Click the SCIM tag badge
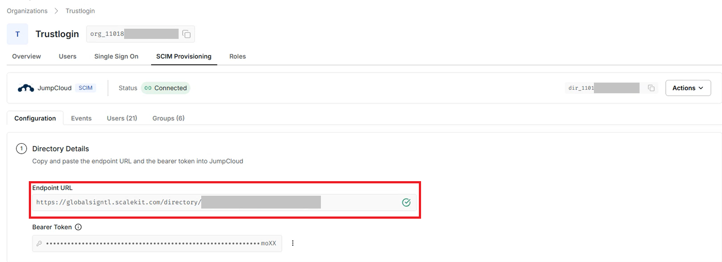This screenshot has height=262, width=722. tap(86, 88)
